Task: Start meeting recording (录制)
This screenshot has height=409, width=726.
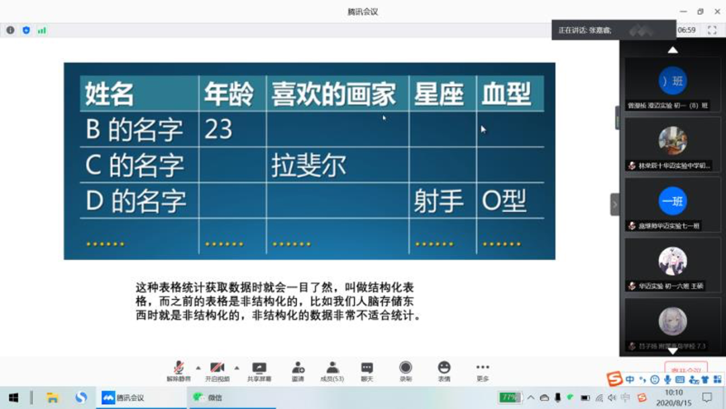Action: click(405, 371)
